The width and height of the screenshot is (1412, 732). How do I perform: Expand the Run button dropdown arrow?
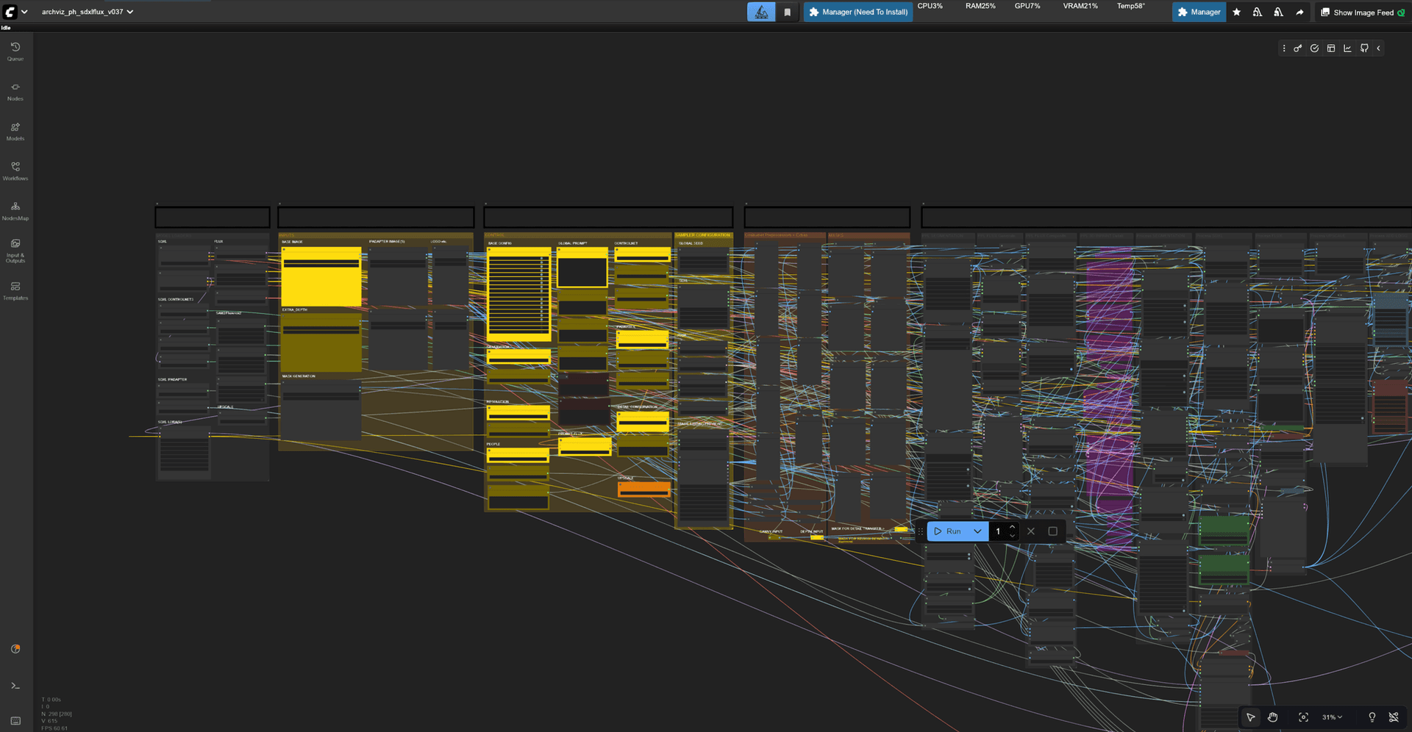(x=978, y=531)
